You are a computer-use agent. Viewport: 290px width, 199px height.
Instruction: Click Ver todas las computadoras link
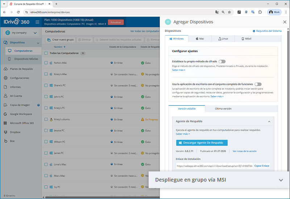[x=145, y=31]
